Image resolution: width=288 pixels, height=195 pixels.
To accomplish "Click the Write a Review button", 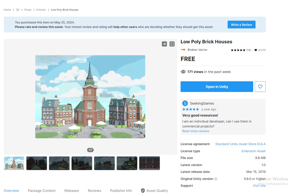I will point(241,24).
